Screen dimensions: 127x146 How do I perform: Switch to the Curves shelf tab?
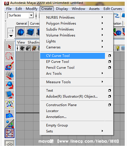35,23
